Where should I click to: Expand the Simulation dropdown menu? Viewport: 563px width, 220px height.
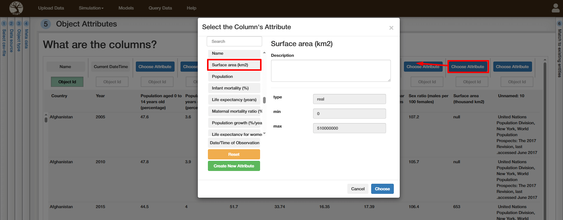point(91,8)
